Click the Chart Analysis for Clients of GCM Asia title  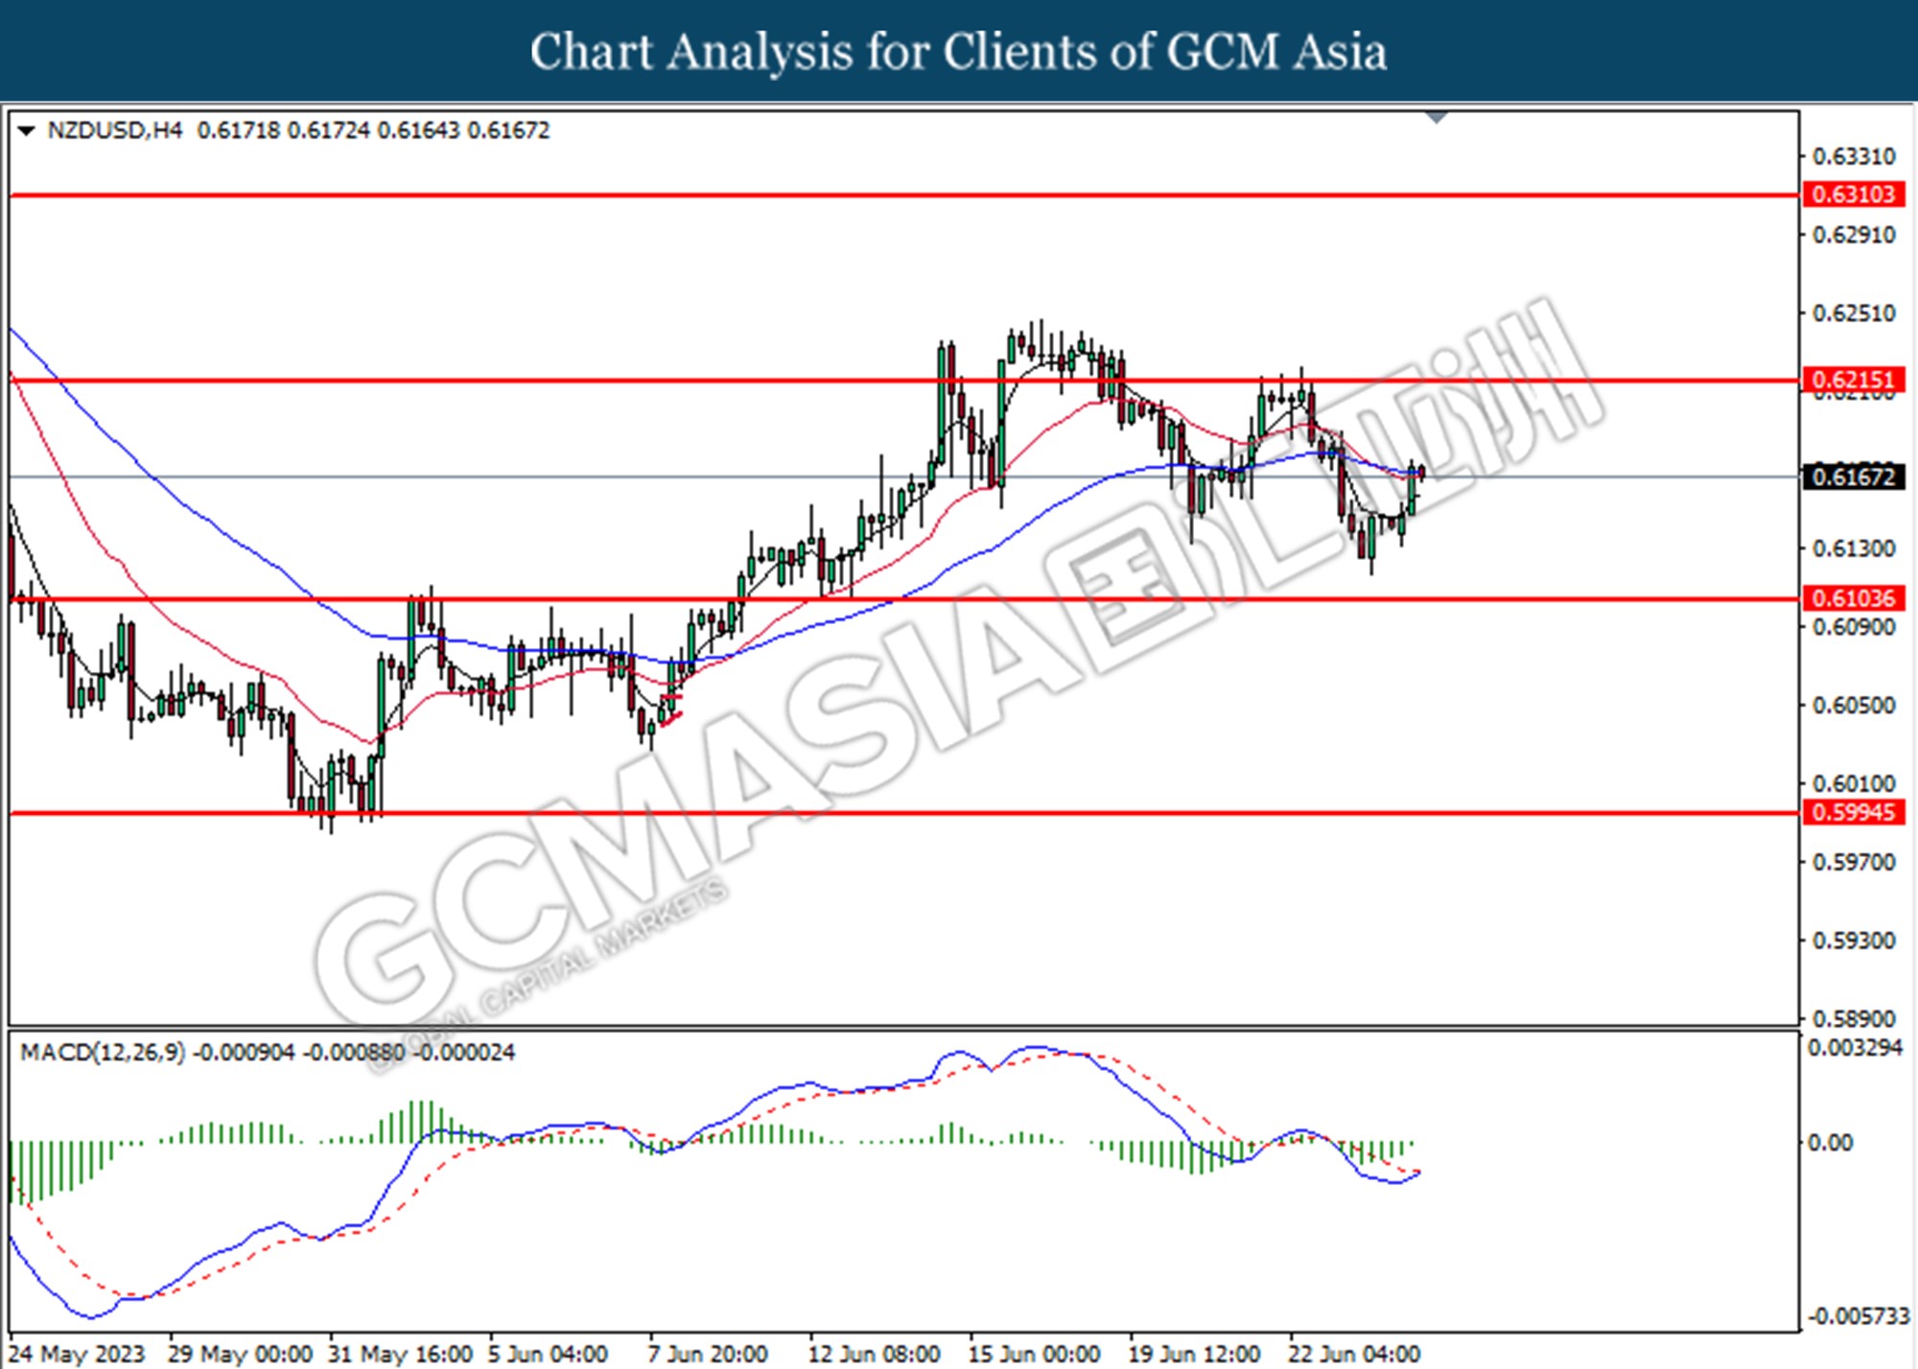click(959, 52)
